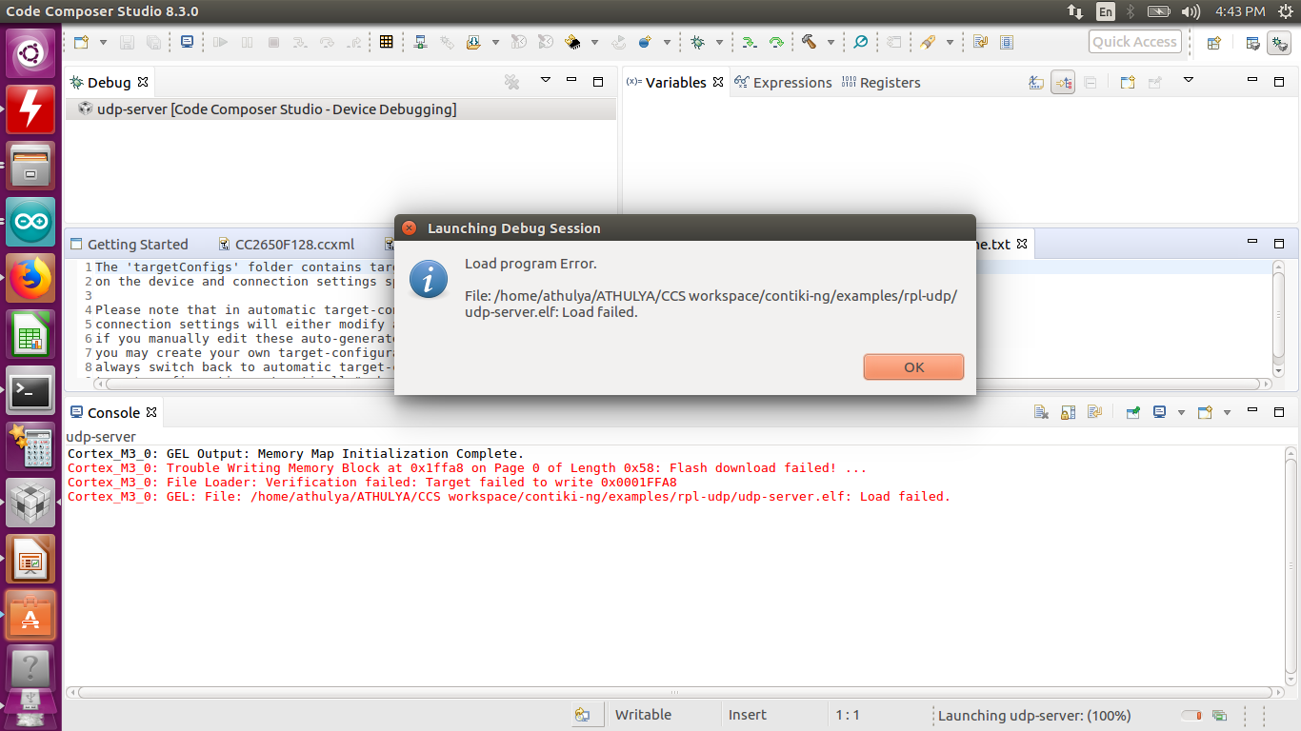Viewport: 1301px width, 731px height.
Task: Click the Load program toolbar icon
Action: tap(474, 42)
